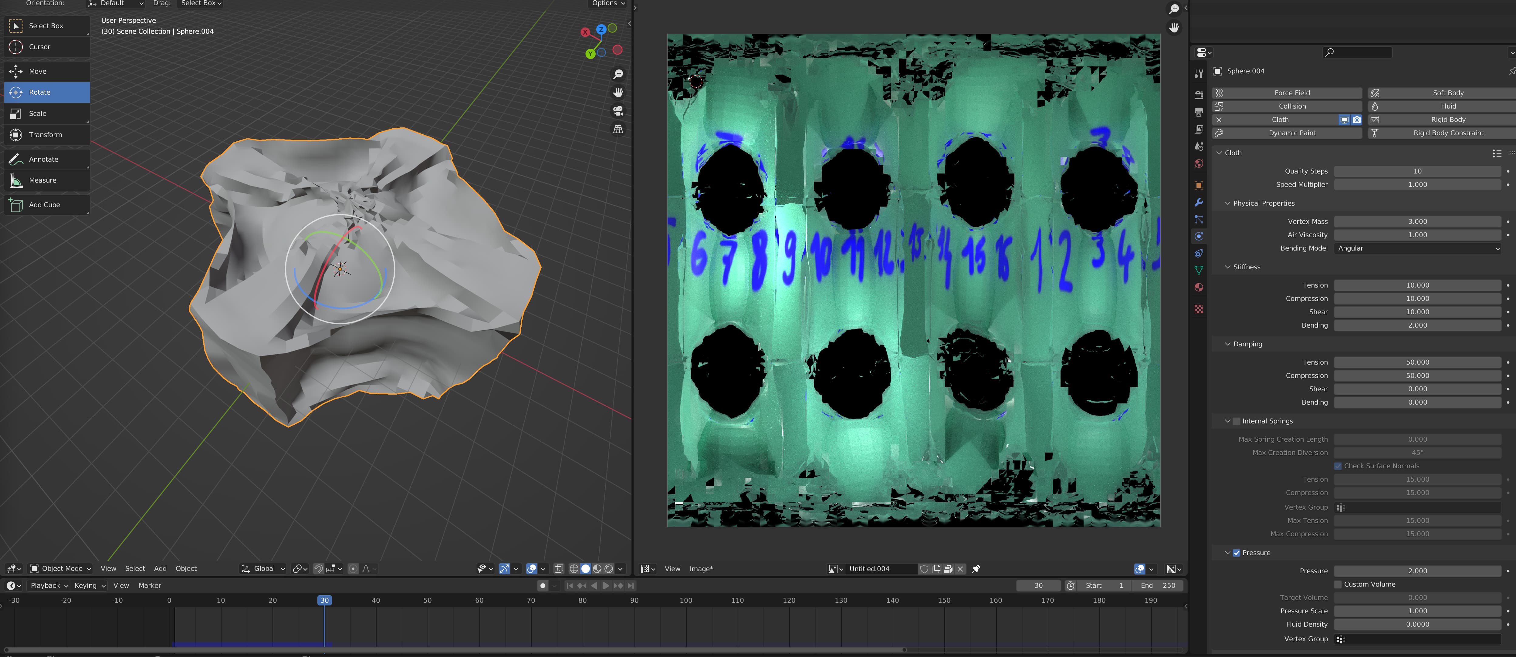Screen dimensions: 1516x657
Task: Activate the Add Cube tool
Action: point(47,205)
